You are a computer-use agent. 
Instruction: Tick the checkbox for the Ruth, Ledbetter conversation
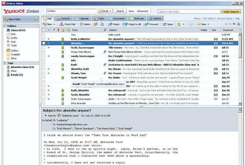44,39
